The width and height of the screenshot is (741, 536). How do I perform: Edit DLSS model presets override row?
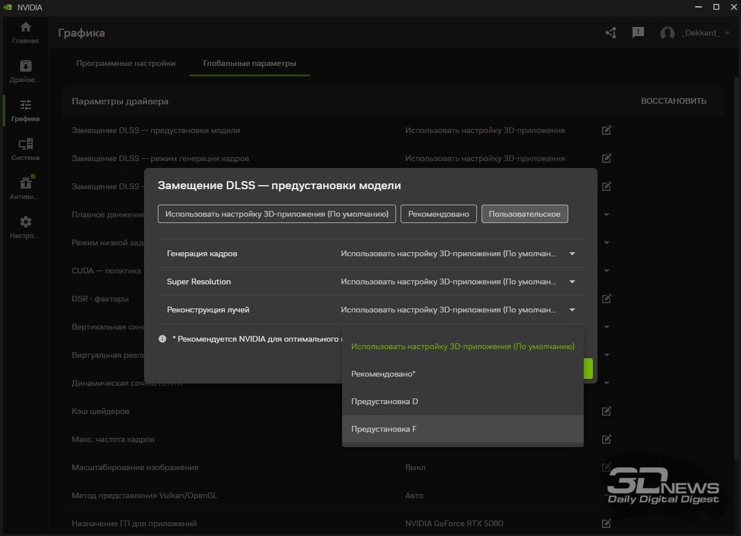(607, 130)
